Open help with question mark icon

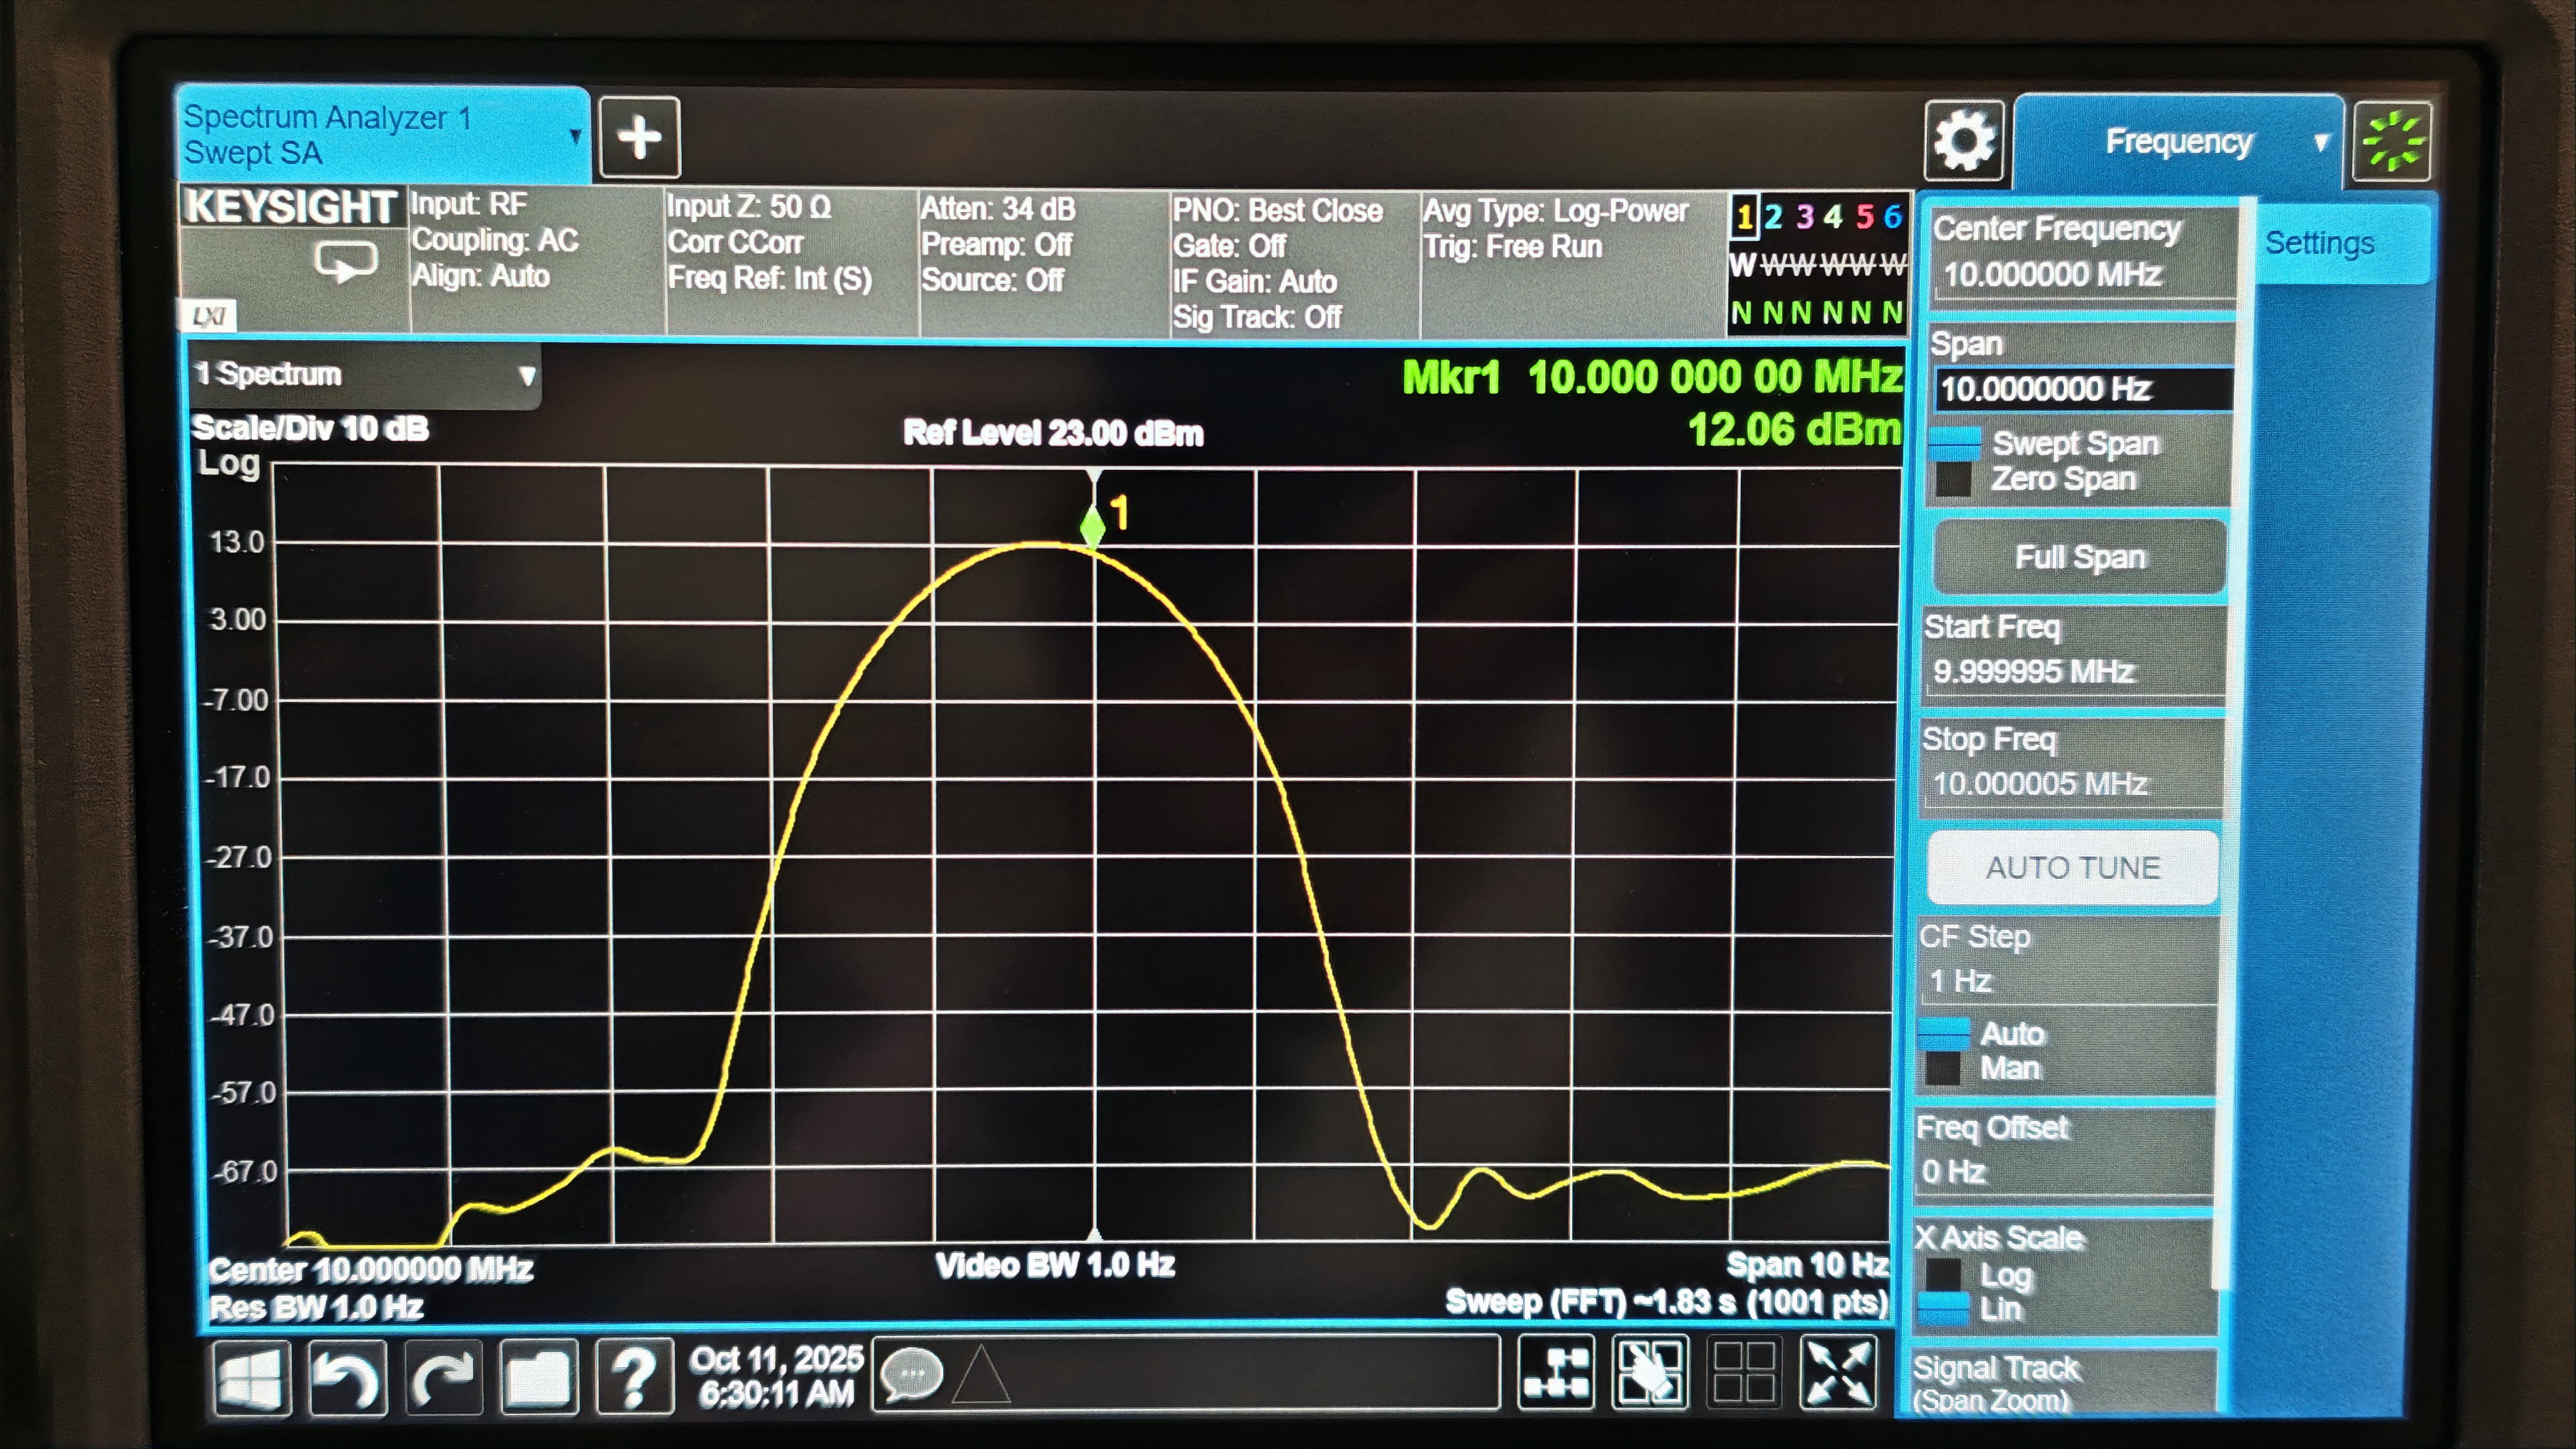coord(634,1378)
